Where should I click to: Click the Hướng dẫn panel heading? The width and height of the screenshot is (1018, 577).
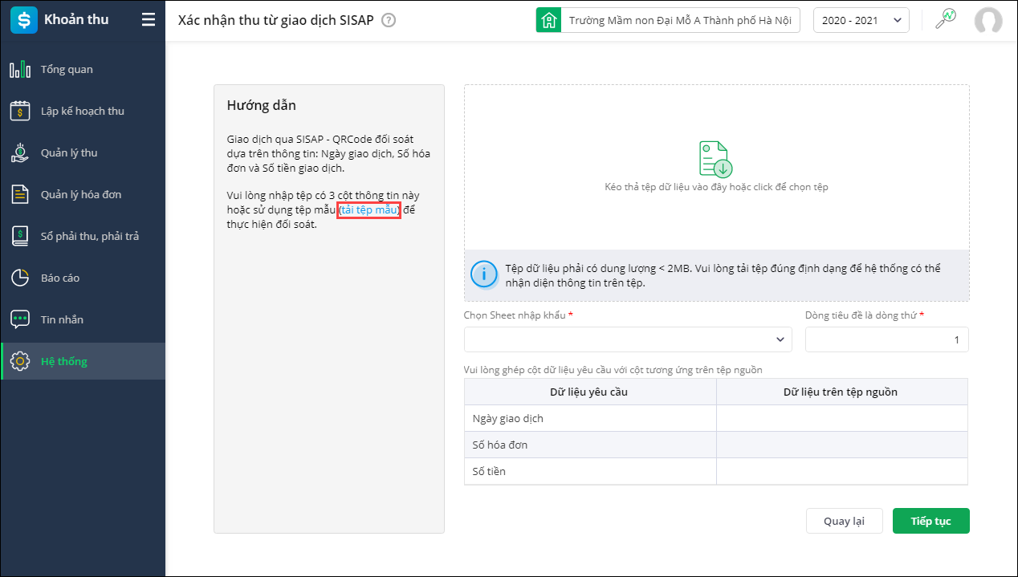pos(262,105)
